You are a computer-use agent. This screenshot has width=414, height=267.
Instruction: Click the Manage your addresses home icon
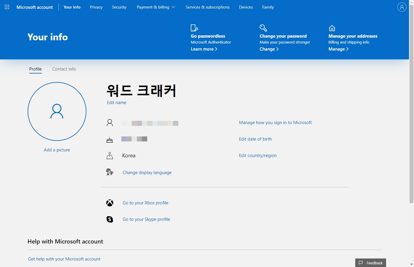click(x=332, y=28)
